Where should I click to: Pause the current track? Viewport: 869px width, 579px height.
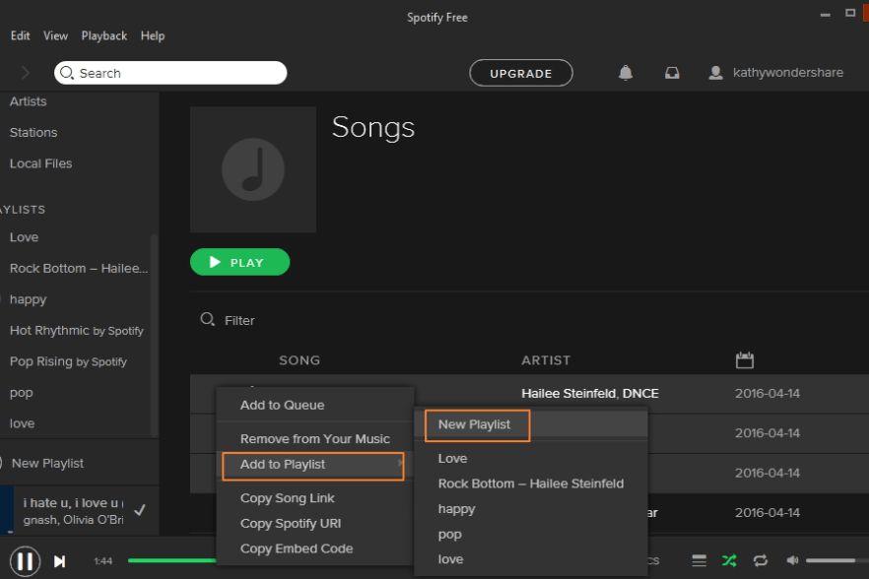point(25,561)
